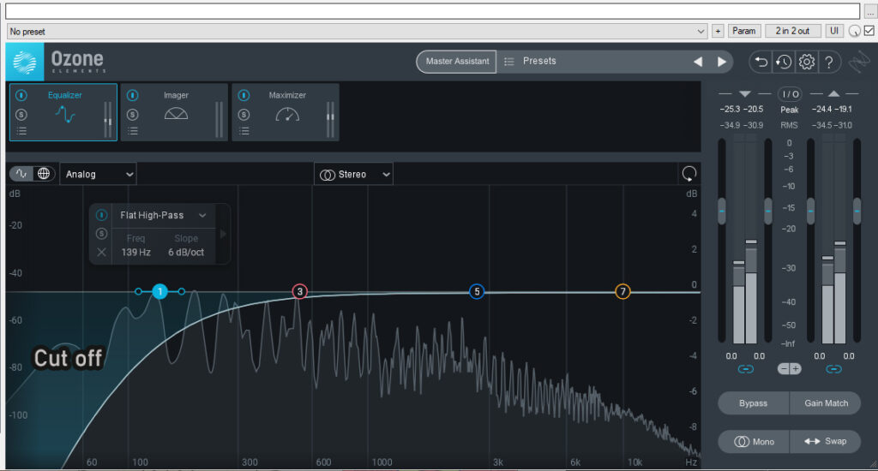Click the host wet knob icon
The width and height of the screenshot is (878, 471).
click(855, 32)
